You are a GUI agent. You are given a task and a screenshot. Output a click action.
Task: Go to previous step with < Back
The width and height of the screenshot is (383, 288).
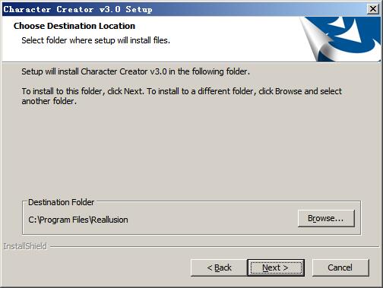click(x=219, y=267)
